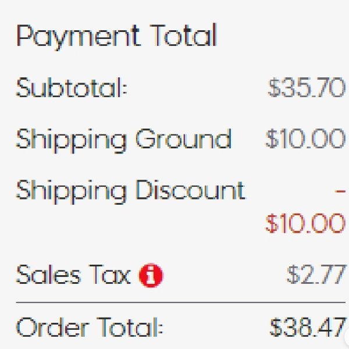Select the Payment Total heading
The width and height of the screenshot is (349, 349).
(117, 37)
